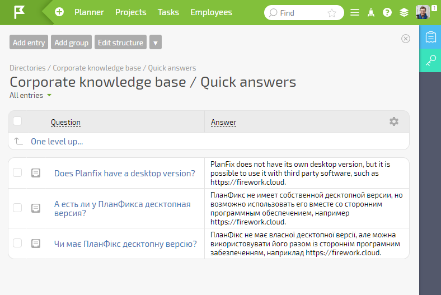
Task: Open А есть ли у ПланФикса десктопная версия entry
Action: pos(123,208)
